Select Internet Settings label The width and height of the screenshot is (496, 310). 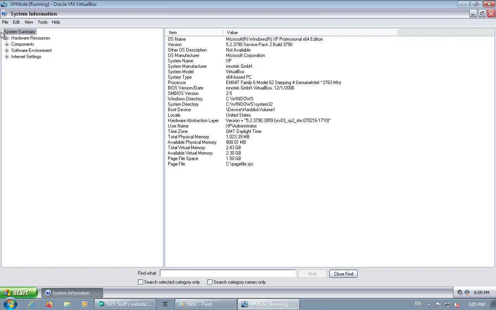[26, 57]
